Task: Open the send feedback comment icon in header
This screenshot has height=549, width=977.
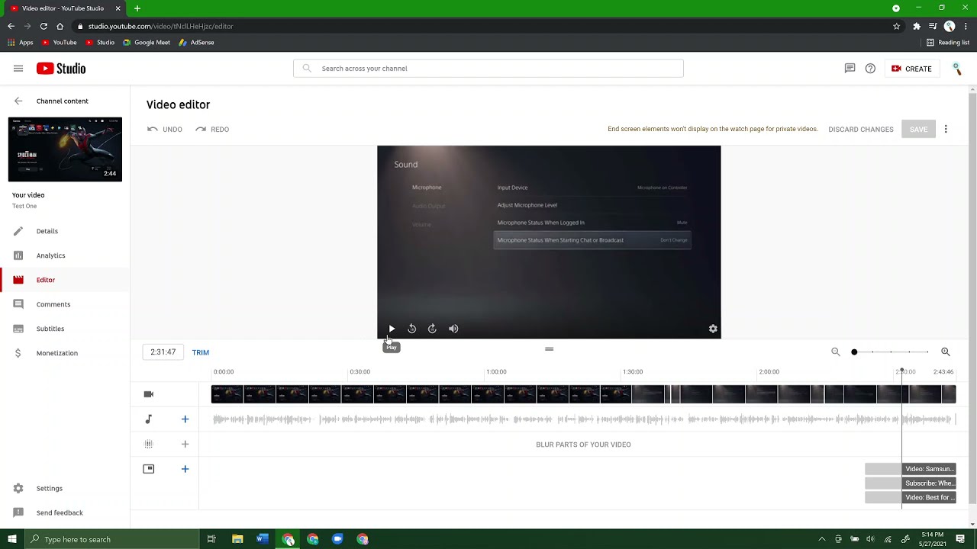Action: [x=850, y=69]
